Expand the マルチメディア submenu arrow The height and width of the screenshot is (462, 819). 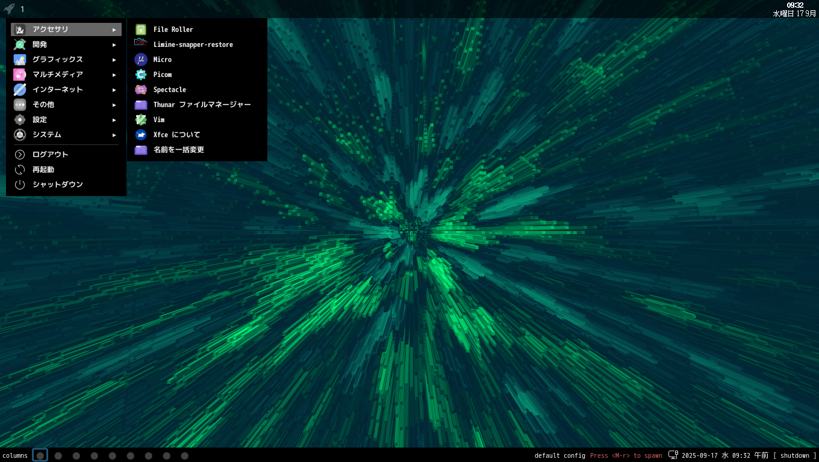(x=114, y=75)
